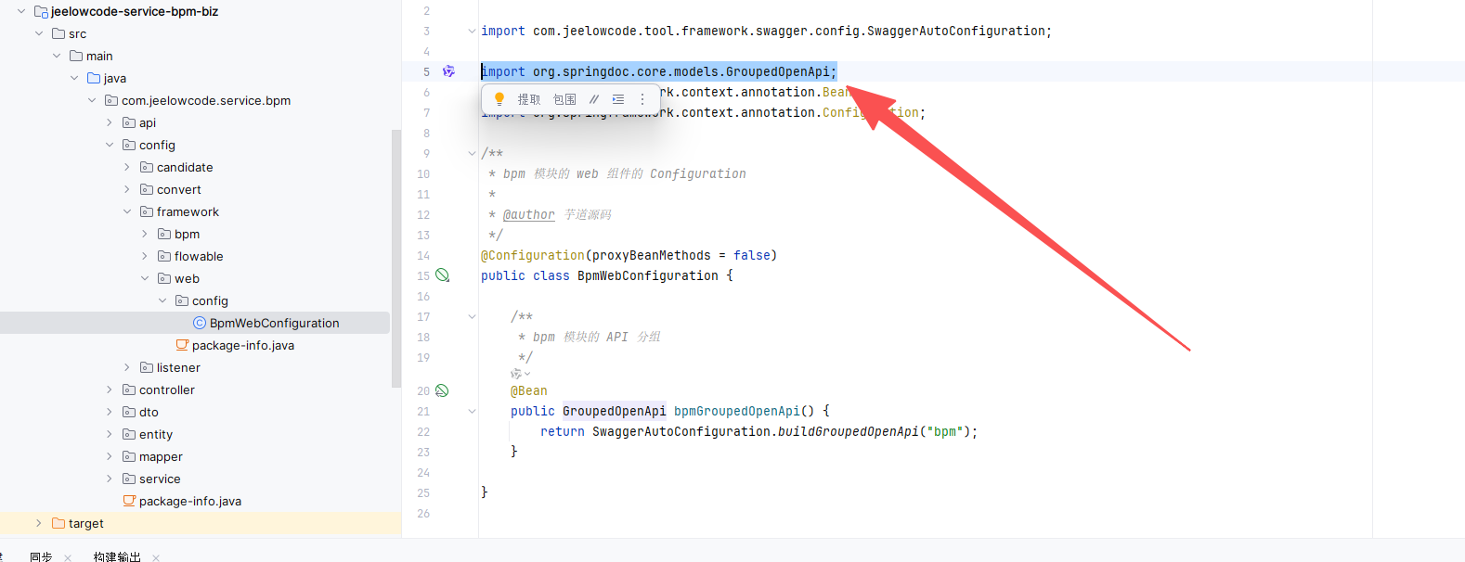The image size is (1465, 562).
Task: Click the project tree vertical scrollbar
Action: [x=396, y=260]
